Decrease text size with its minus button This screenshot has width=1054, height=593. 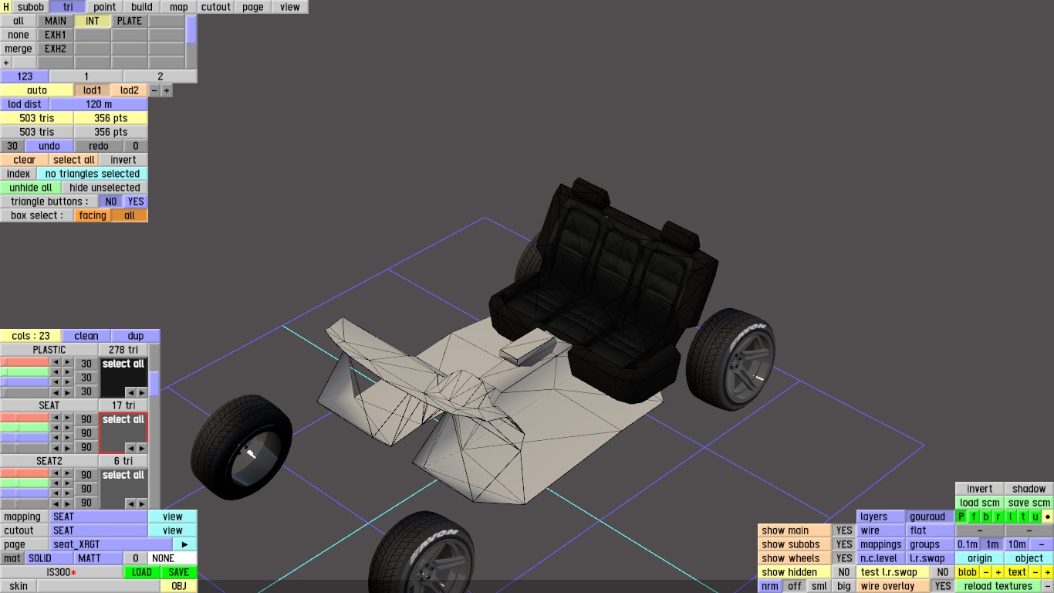[1035, 572]
